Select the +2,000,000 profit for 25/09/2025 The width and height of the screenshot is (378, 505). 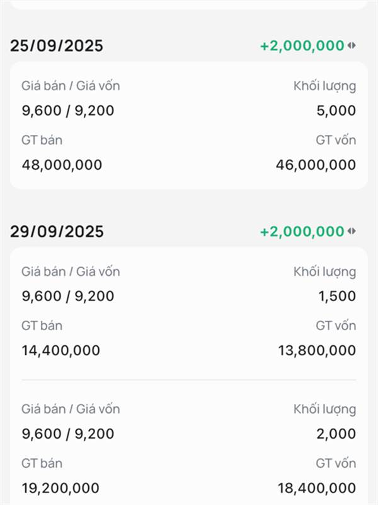click(302, 46)
